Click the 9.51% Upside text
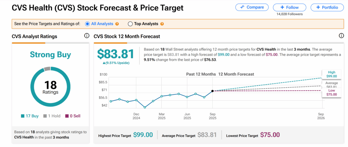This screenshot has width=348, height=147. click(116, 63)
